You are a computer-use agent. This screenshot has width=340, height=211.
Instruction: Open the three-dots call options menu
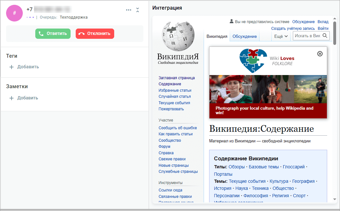(129, 10)
